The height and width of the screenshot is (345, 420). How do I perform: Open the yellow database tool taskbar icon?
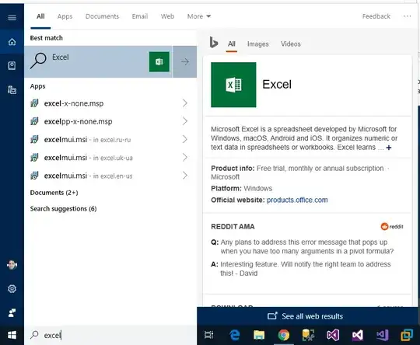click(x=308, y=335)
